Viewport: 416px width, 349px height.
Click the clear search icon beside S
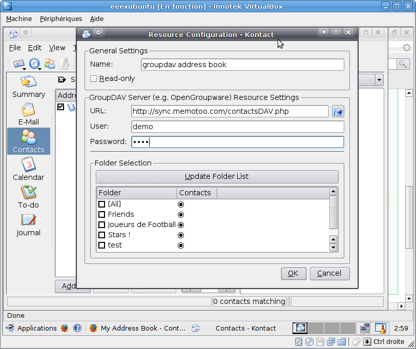tap(62, 79)
